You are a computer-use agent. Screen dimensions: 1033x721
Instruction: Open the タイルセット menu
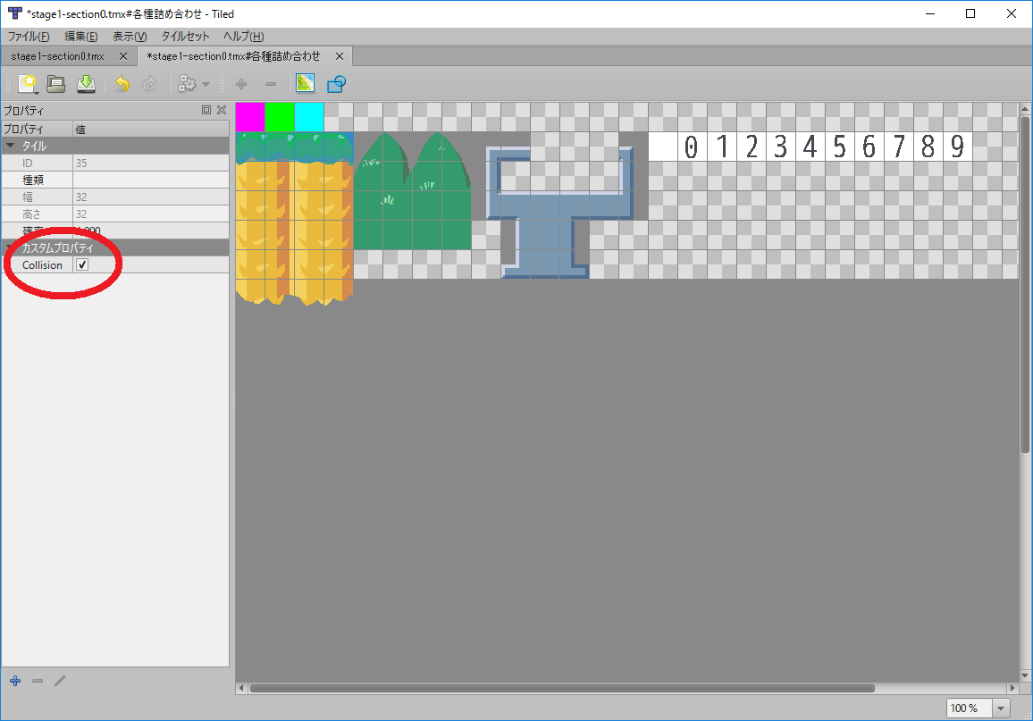(x=185, y=37)
